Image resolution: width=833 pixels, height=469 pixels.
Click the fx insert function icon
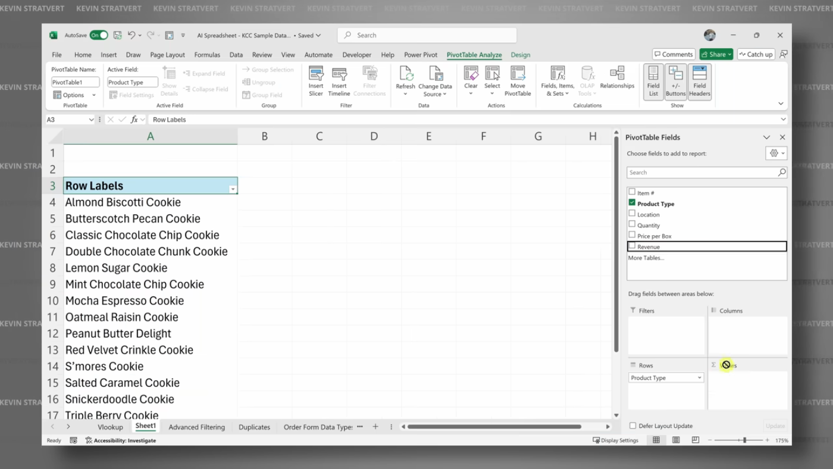click(134, 120)
